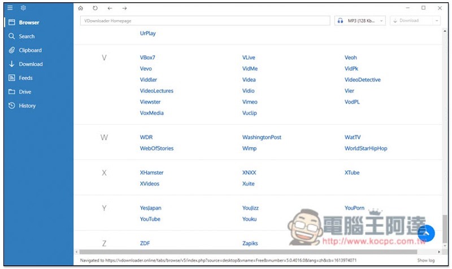Viewport: 452px width, 269px height.
Task: Click the horizontal scrollbar right arrow
Action: tap(439, 252)
